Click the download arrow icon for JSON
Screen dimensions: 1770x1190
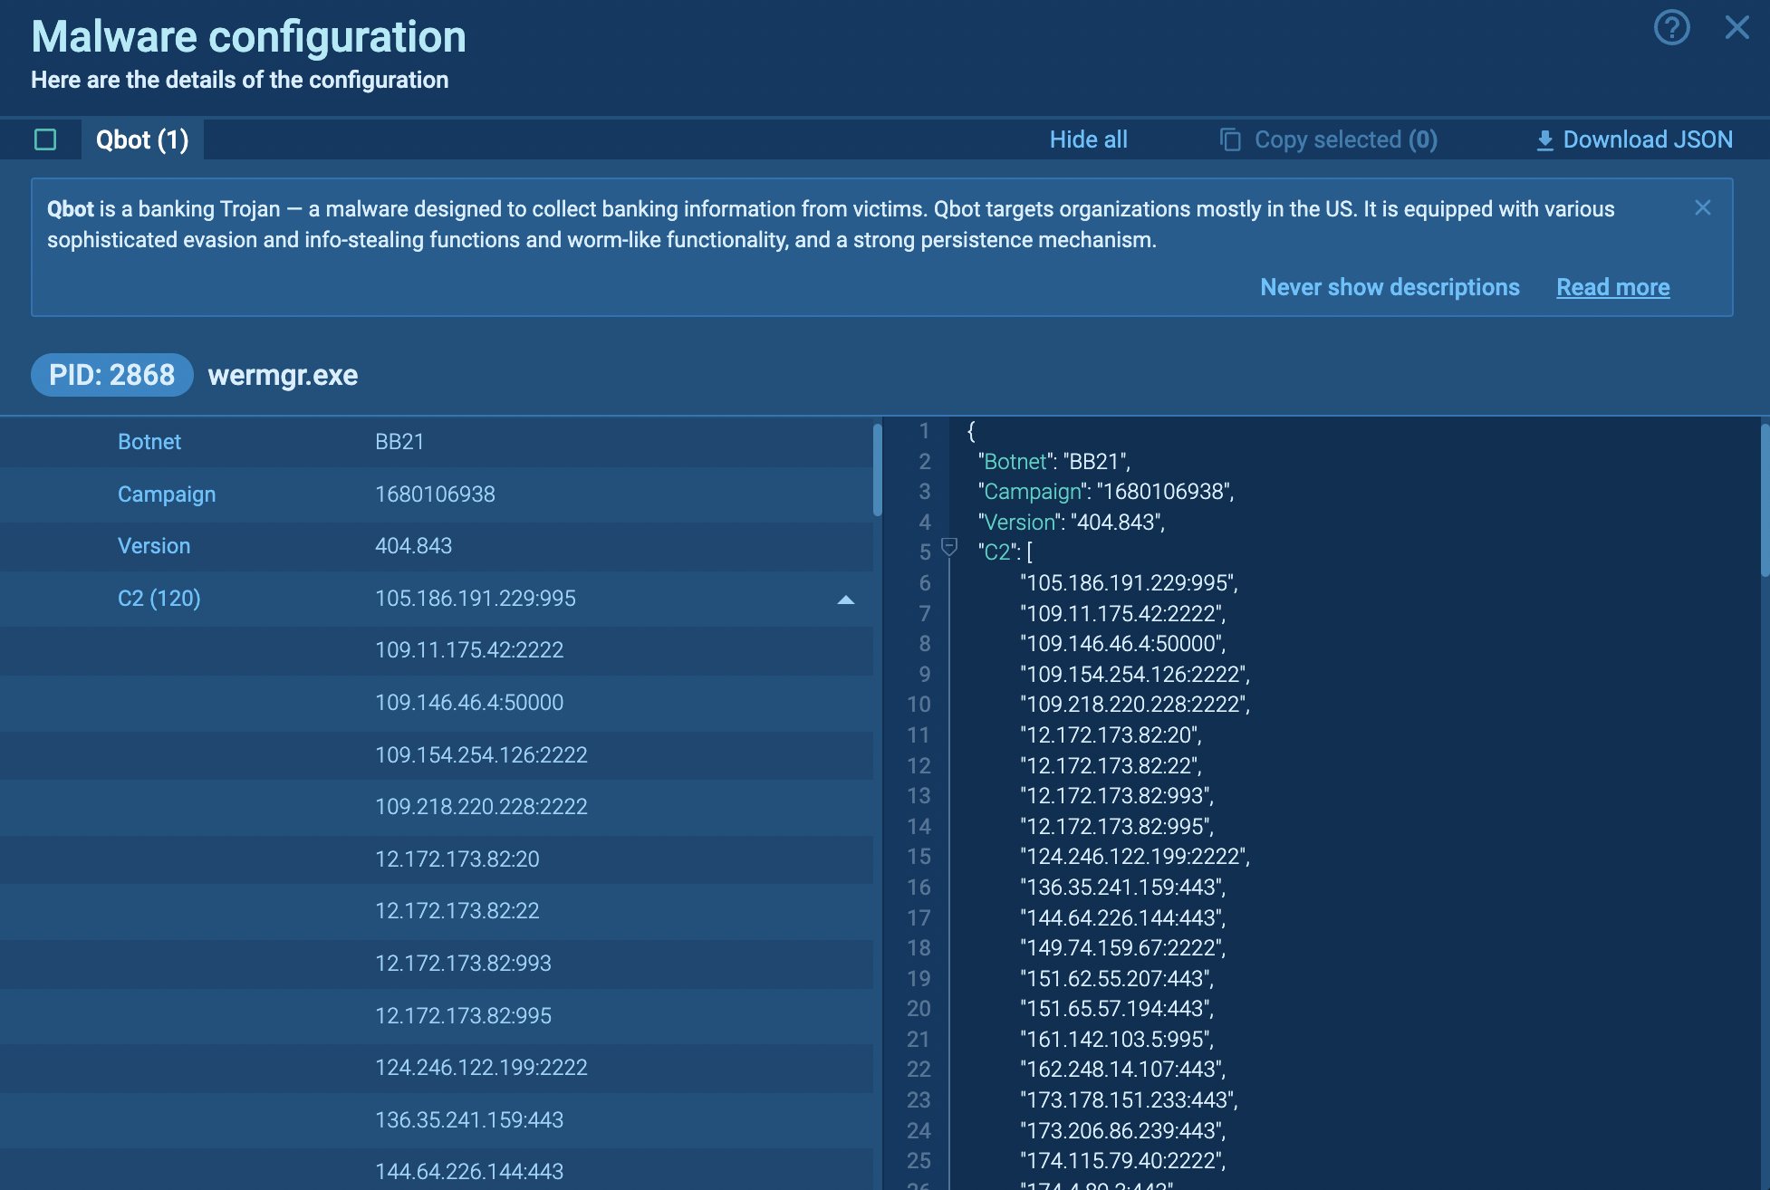[x=1545, y=140]
